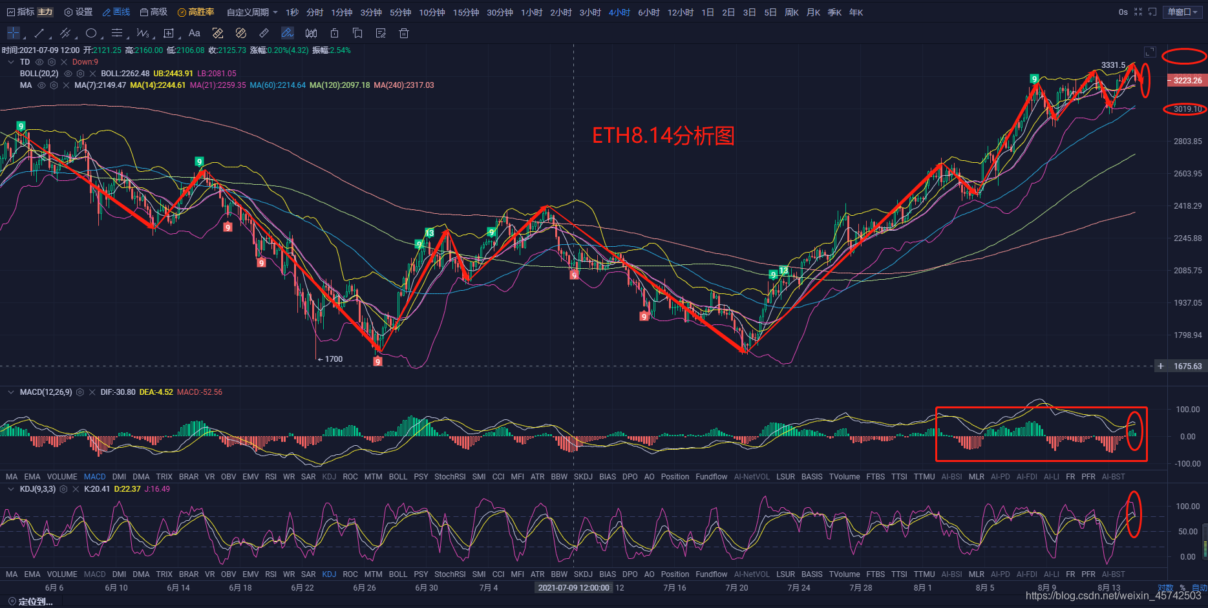Switch to the 周K timeframe
This screenshot has height=608, width=1208.
[792, 12]
